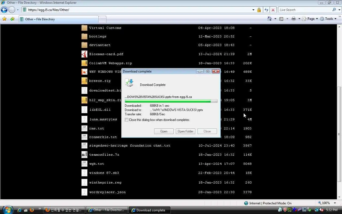Open a new blank tab

pos(102,19)
